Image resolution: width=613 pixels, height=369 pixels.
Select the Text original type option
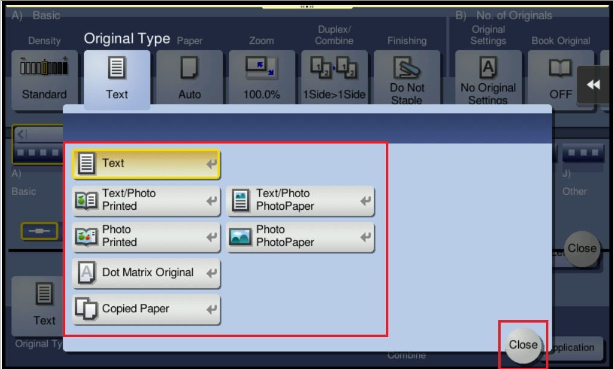pyautogui.click(x=146, y=164)
